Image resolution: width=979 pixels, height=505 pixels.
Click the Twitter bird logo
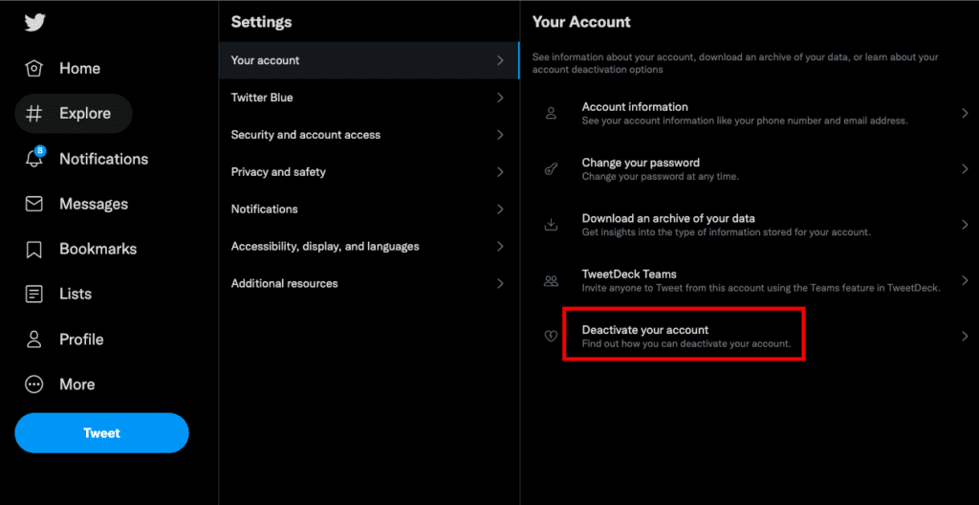pyautogui.click(x=35, y=23)
